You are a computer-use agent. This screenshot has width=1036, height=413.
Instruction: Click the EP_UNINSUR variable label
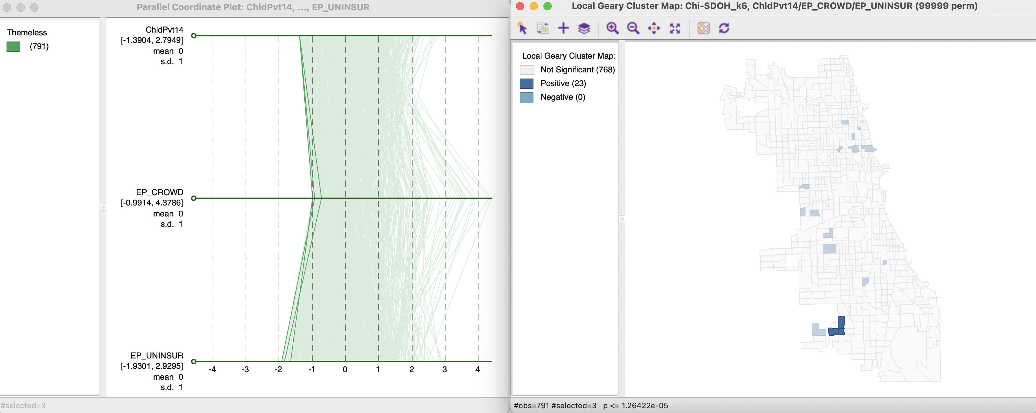(156, 355)
